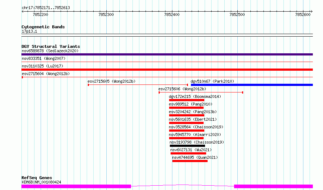Click the RefSeq Genes track title

(37, 178)
